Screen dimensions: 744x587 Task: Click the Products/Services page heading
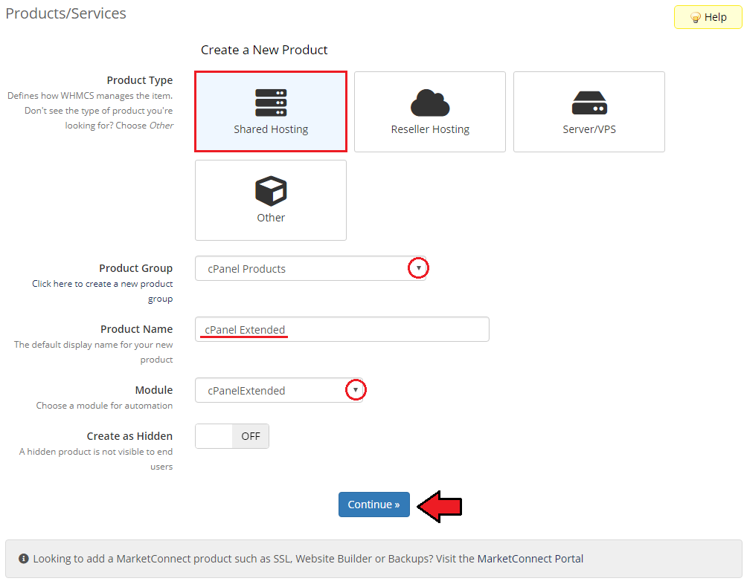click(66, 13)
